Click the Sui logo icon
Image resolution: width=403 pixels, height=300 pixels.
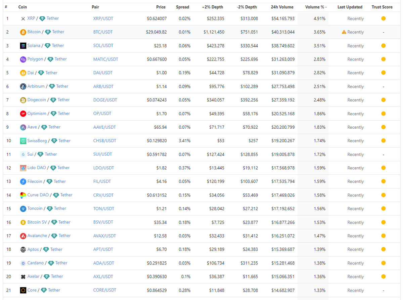pyautogui.click(x=23, y=155)
